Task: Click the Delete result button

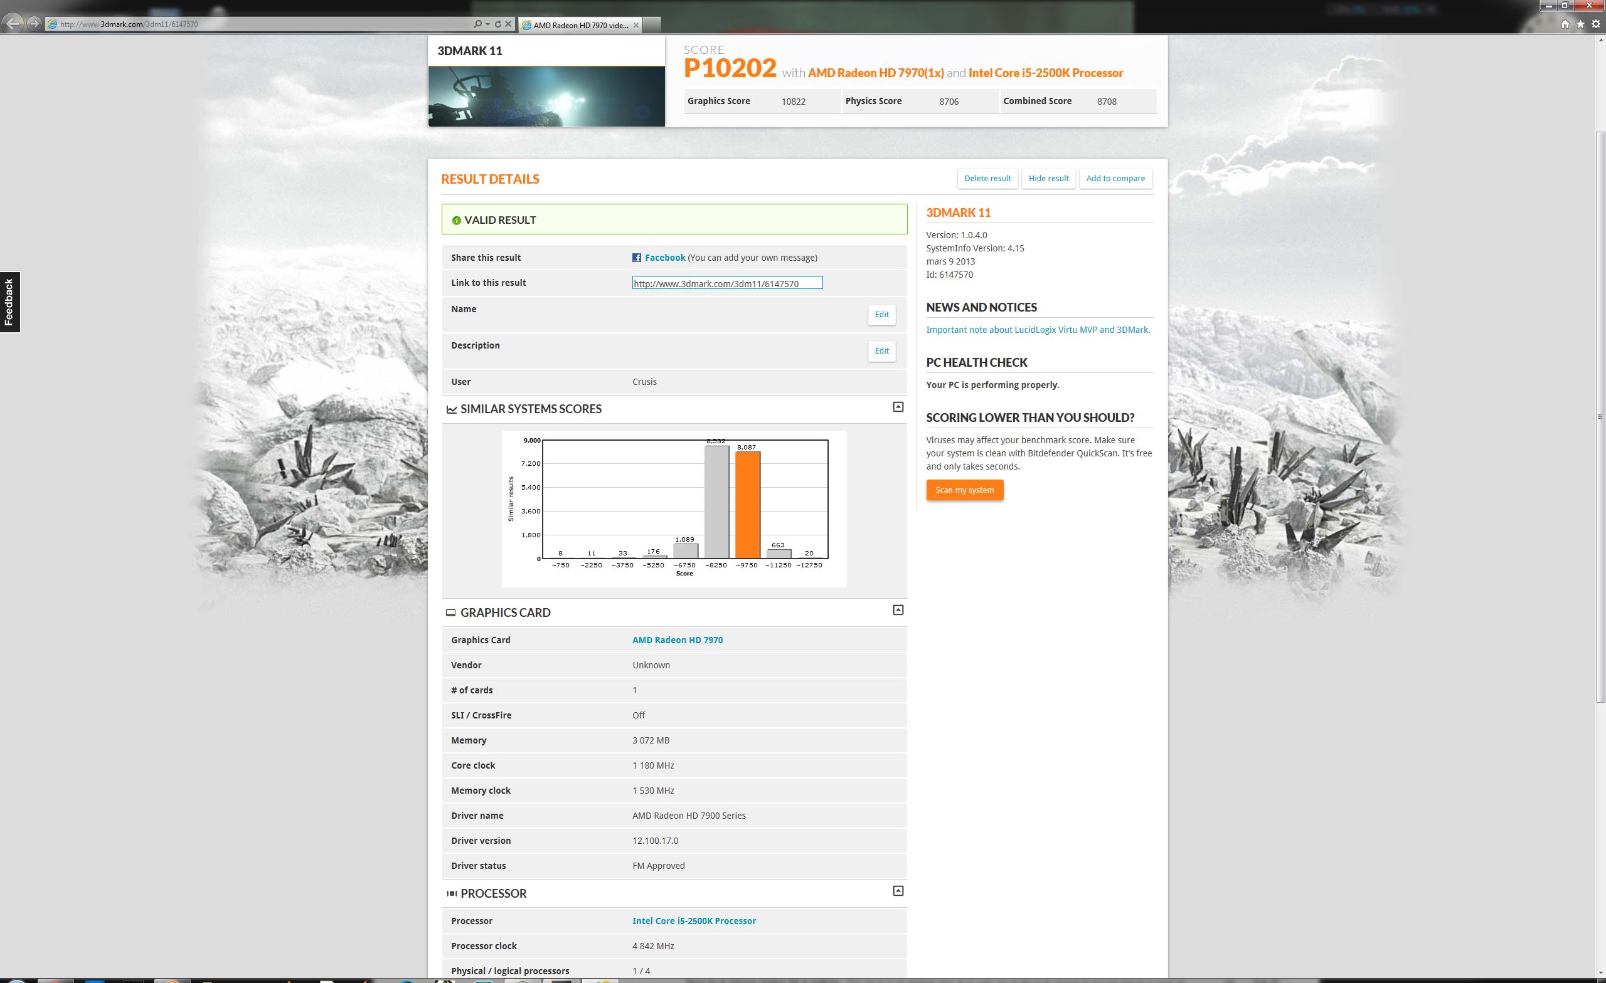Action: tap(987, 179)
